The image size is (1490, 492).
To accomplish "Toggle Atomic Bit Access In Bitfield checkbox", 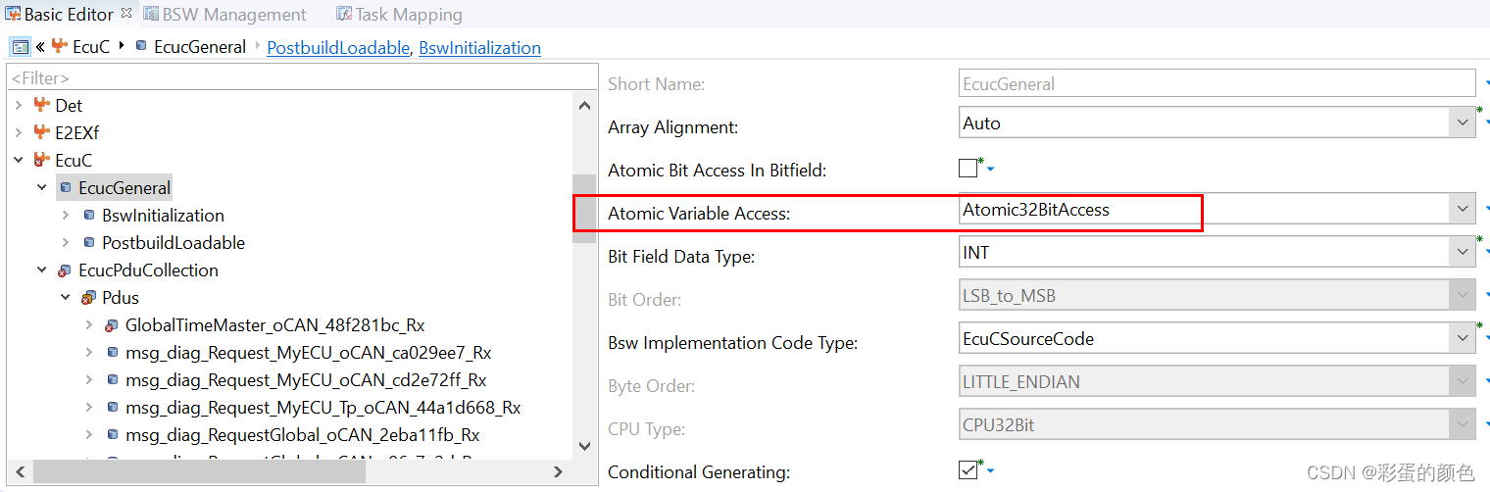I will (968, 169).
